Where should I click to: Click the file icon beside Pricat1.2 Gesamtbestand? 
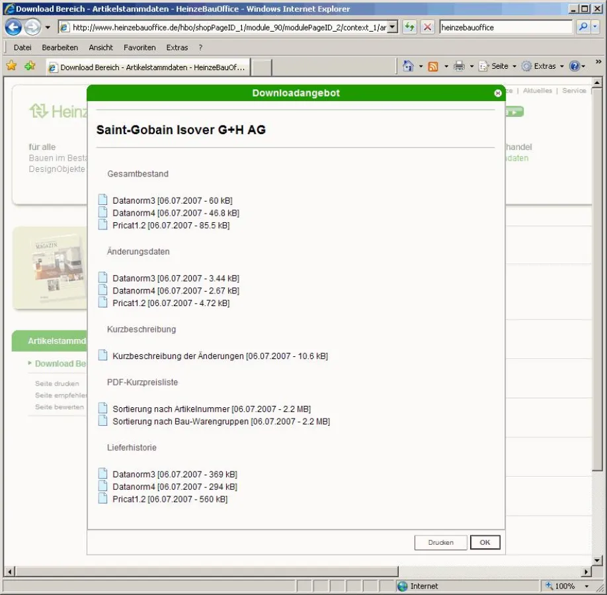[102, 225]
